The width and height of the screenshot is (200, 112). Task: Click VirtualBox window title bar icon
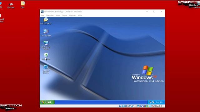click(42, 12)
